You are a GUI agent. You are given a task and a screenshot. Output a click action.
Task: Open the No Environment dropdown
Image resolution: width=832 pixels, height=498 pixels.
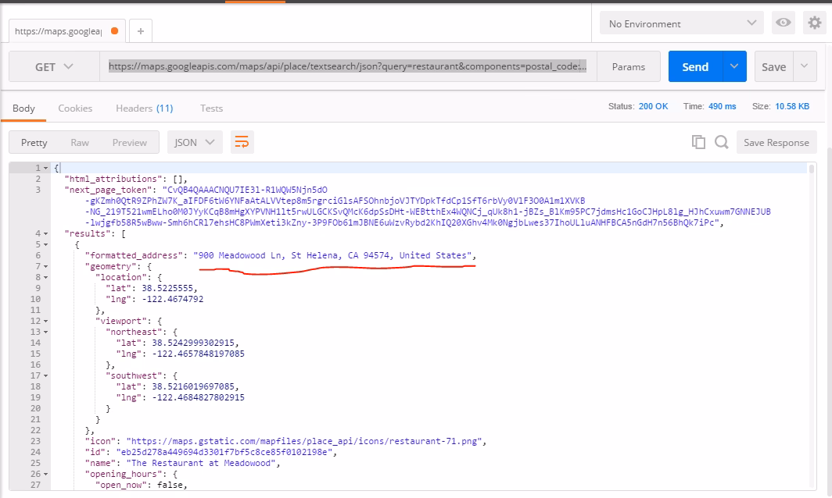682,23
